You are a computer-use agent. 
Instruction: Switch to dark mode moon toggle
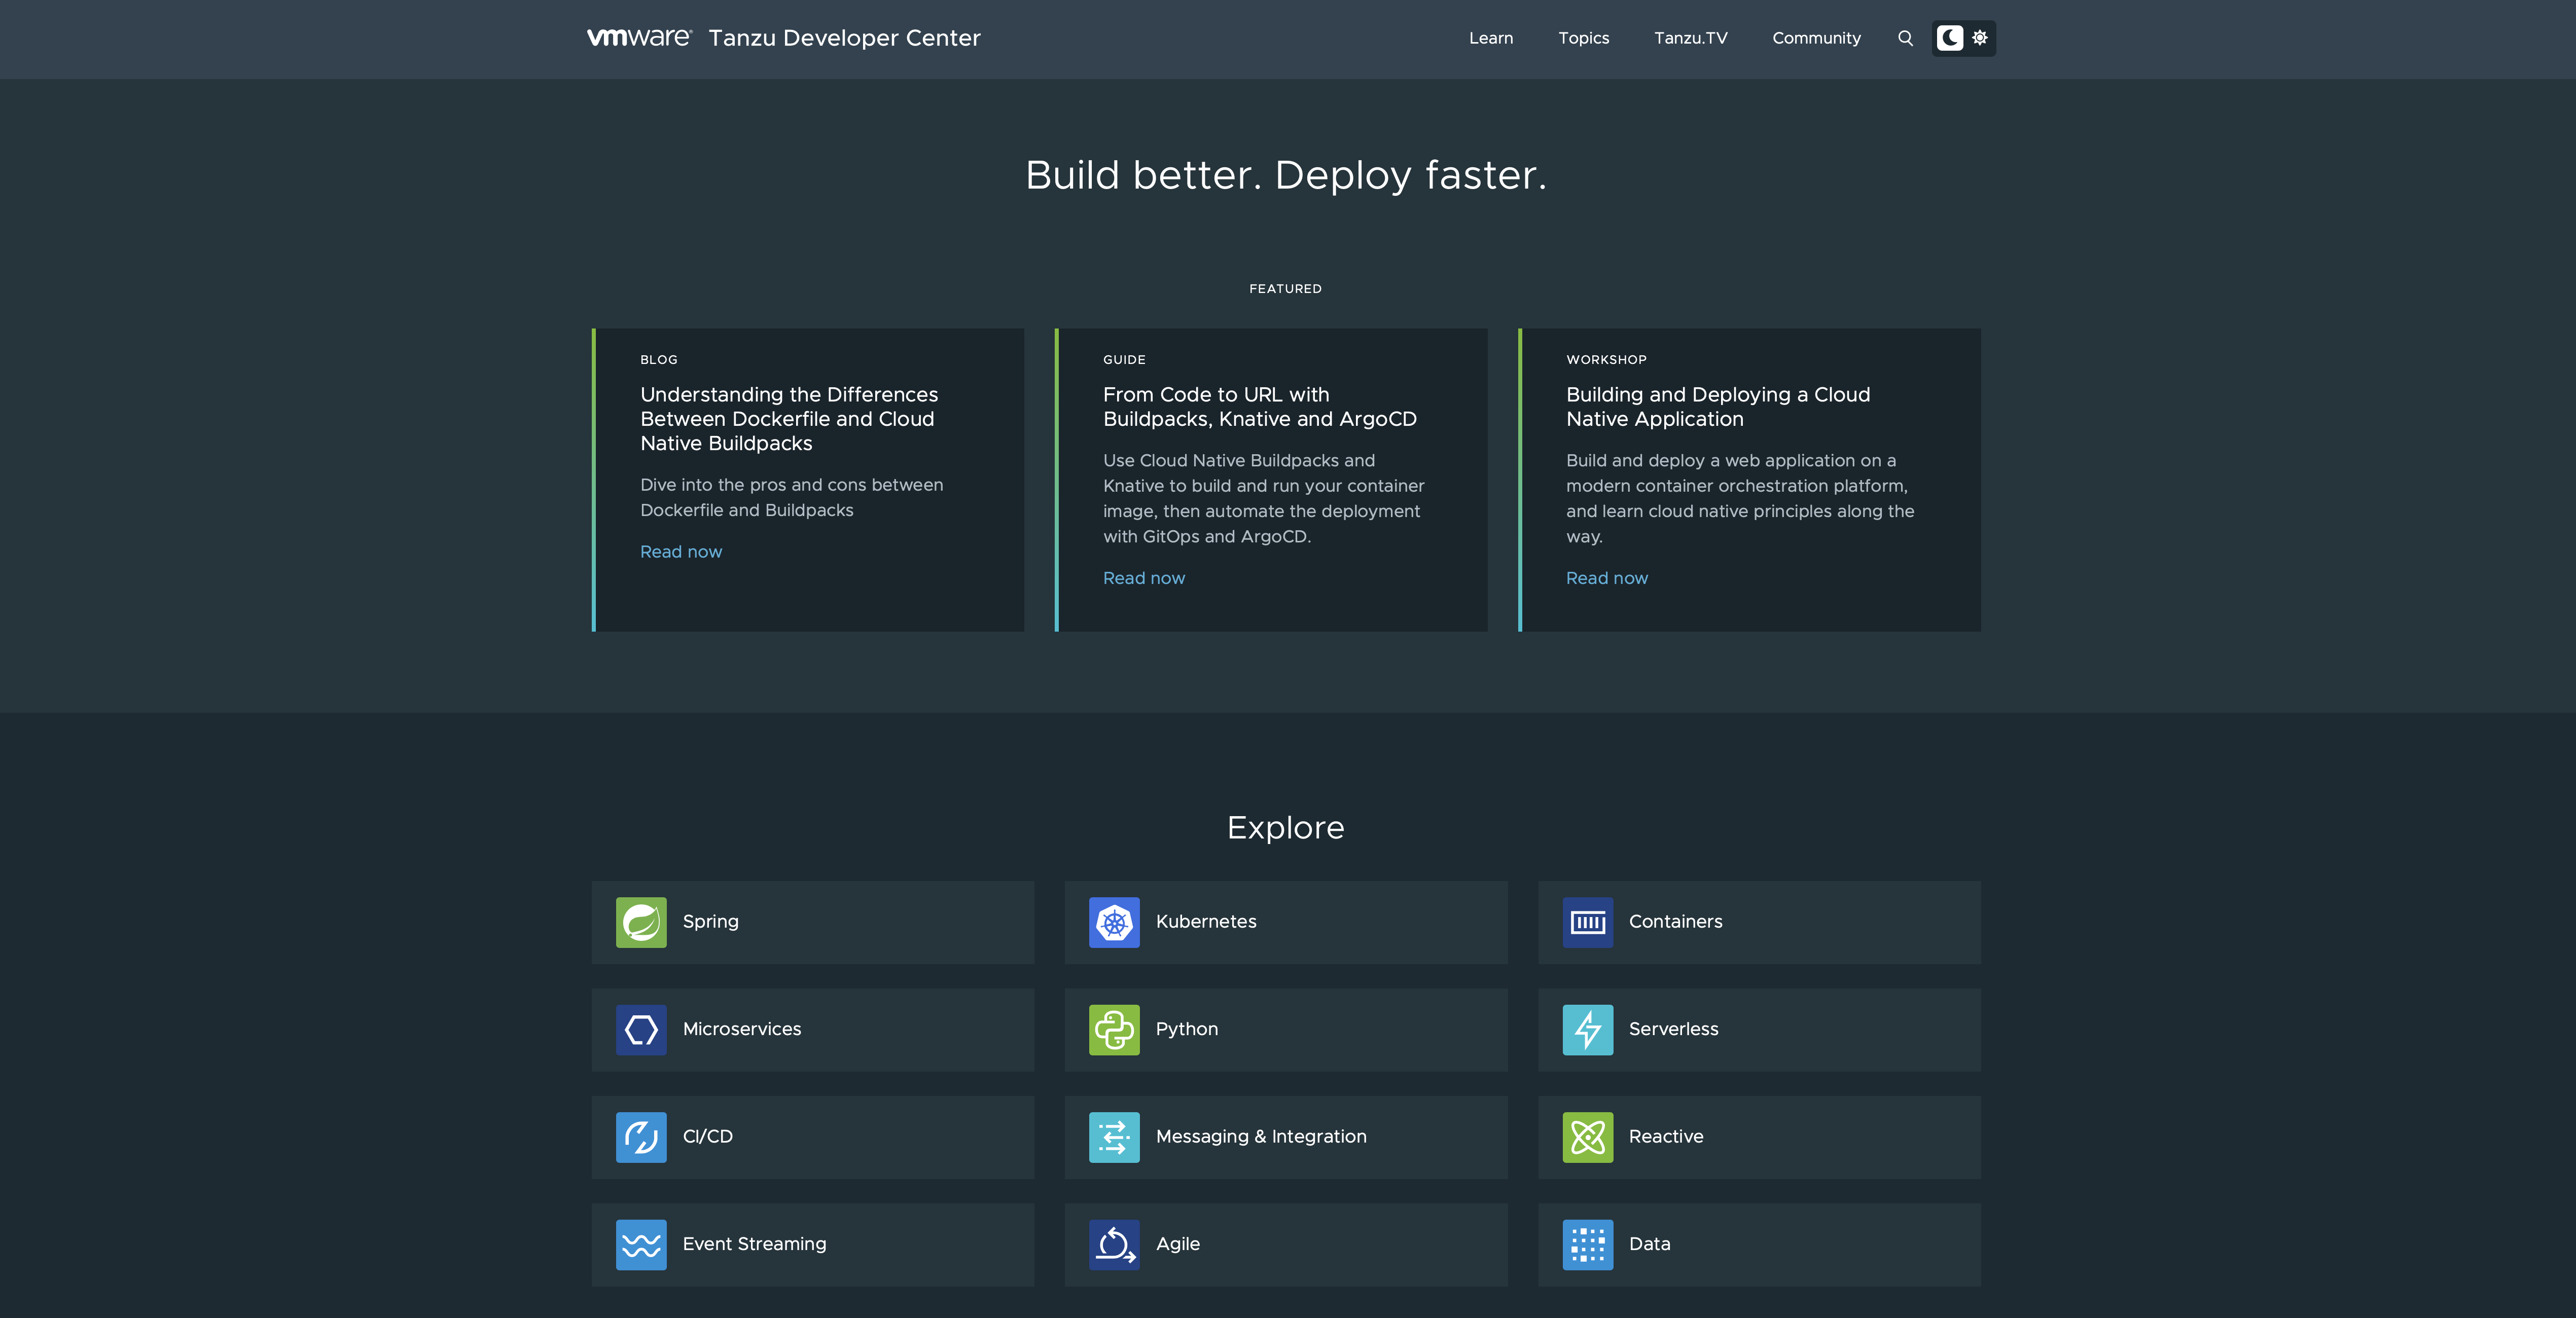coord(1949,38)
